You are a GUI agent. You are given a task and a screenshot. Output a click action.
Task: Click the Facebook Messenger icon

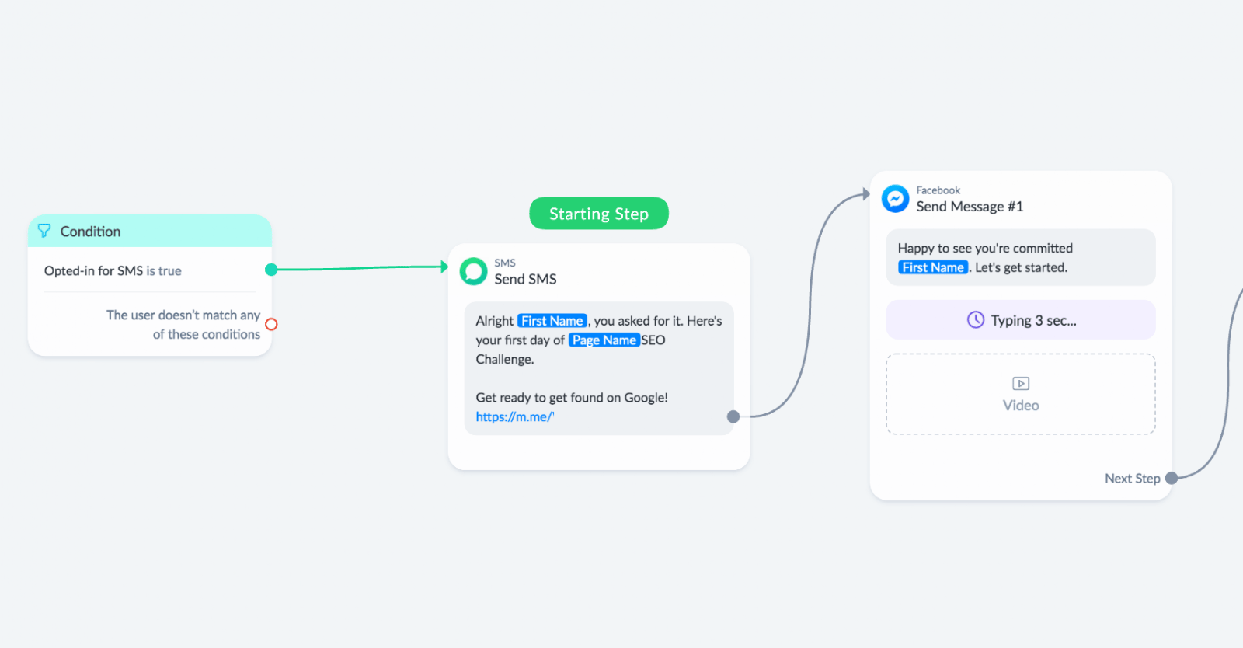(x=895, y=199)
